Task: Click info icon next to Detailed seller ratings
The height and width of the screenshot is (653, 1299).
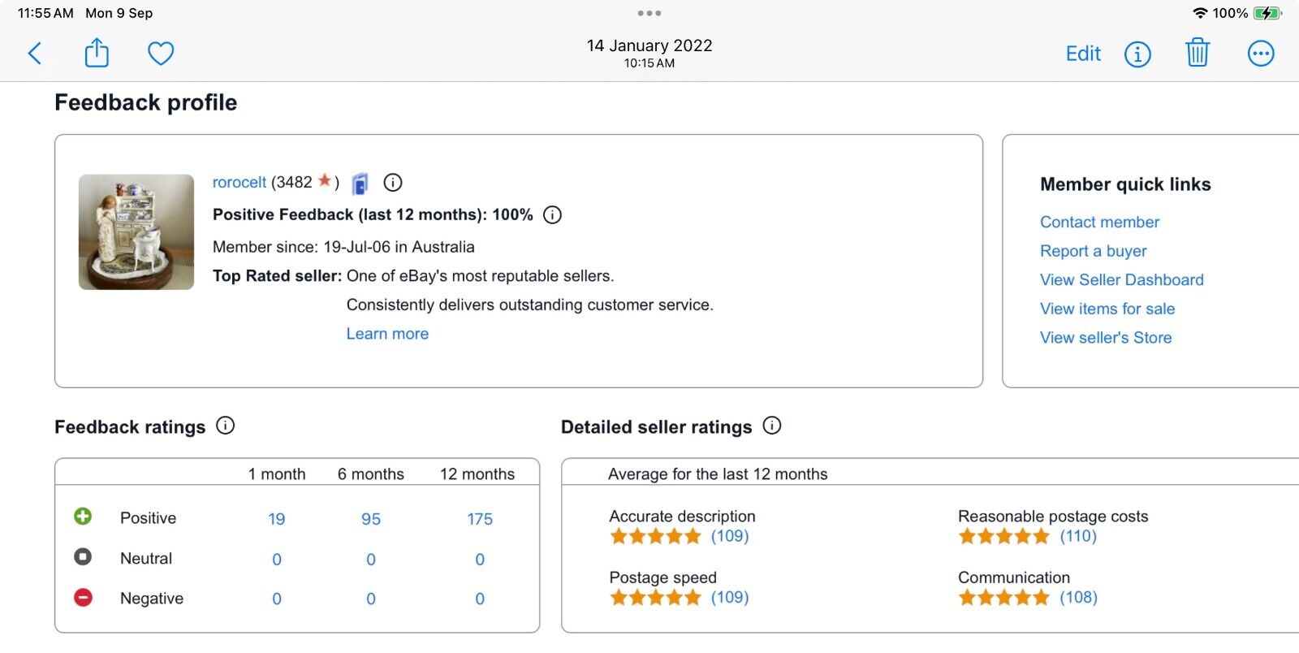Action: (772, 426)
